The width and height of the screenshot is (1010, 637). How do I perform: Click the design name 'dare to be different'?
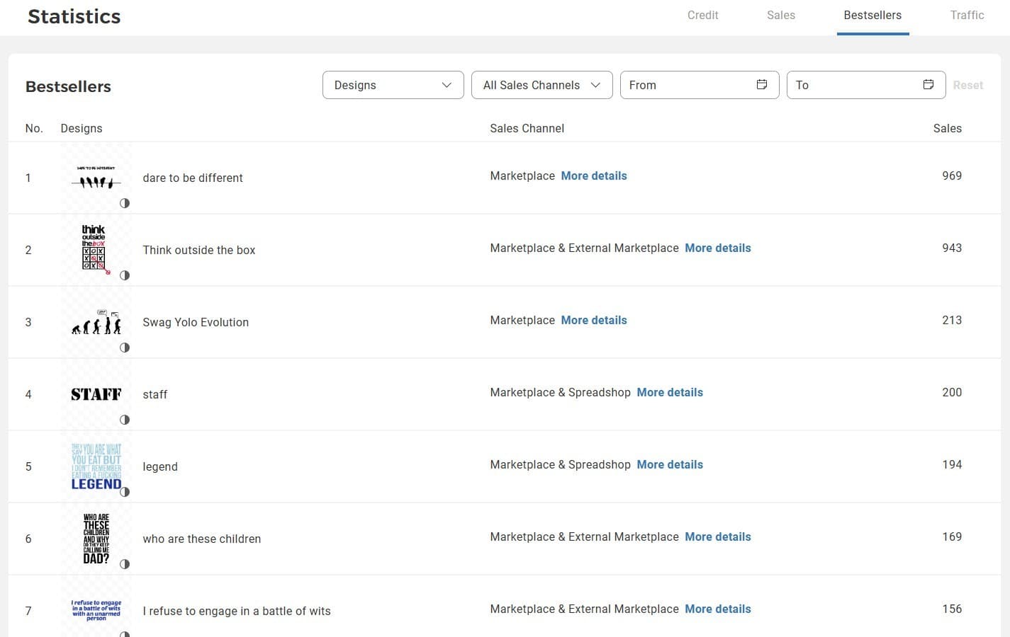(193, 178)
